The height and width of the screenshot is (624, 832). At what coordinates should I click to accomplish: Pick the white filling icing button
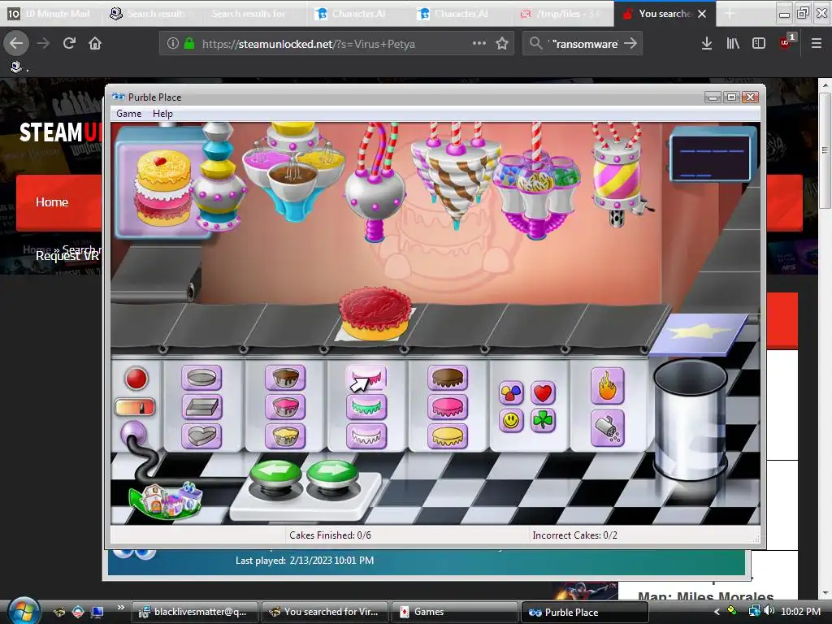[366, 436]
